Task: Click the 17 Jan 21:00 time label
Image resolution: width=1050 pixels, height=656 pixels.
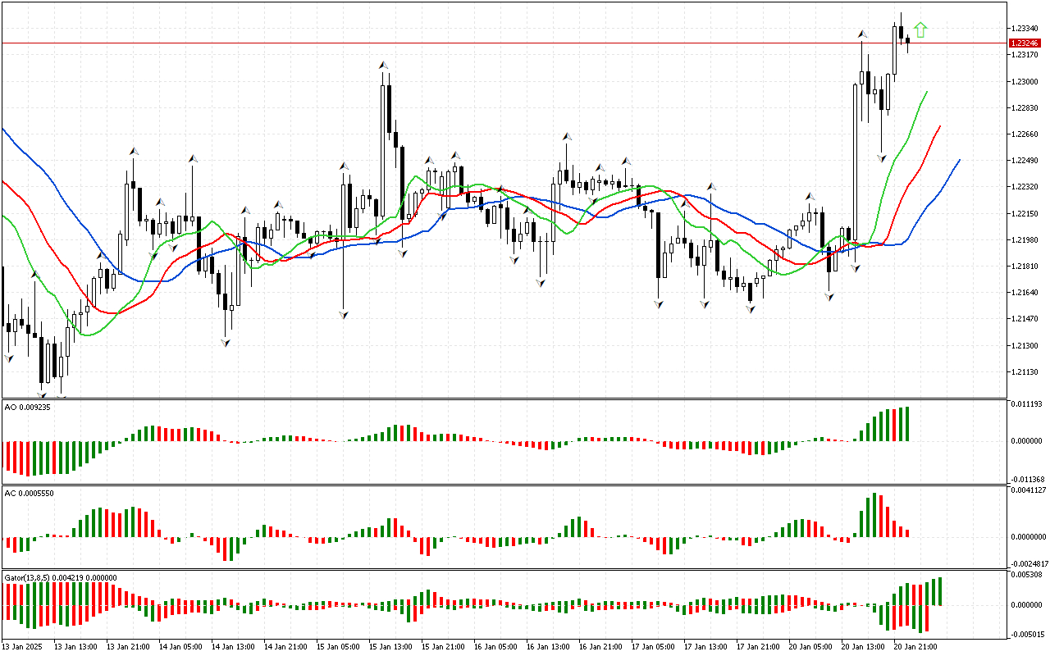Action: click(759, 647)
